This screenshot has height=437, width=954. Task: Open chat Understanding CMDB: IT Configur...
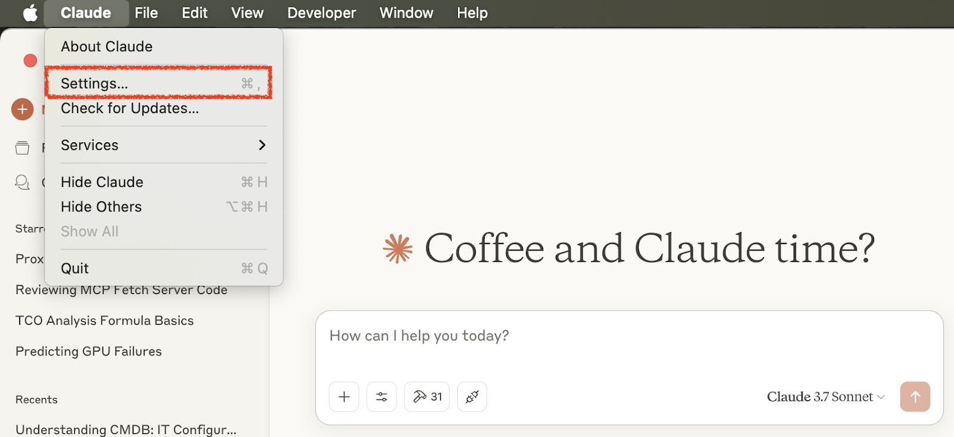(x=126, y=429)
